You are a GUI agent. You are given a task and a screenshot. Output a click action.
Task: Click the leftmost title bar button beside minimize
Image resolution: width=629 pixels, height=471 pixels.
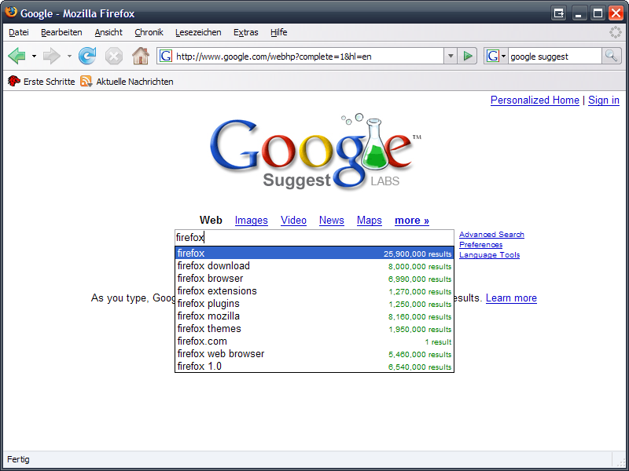558,13
